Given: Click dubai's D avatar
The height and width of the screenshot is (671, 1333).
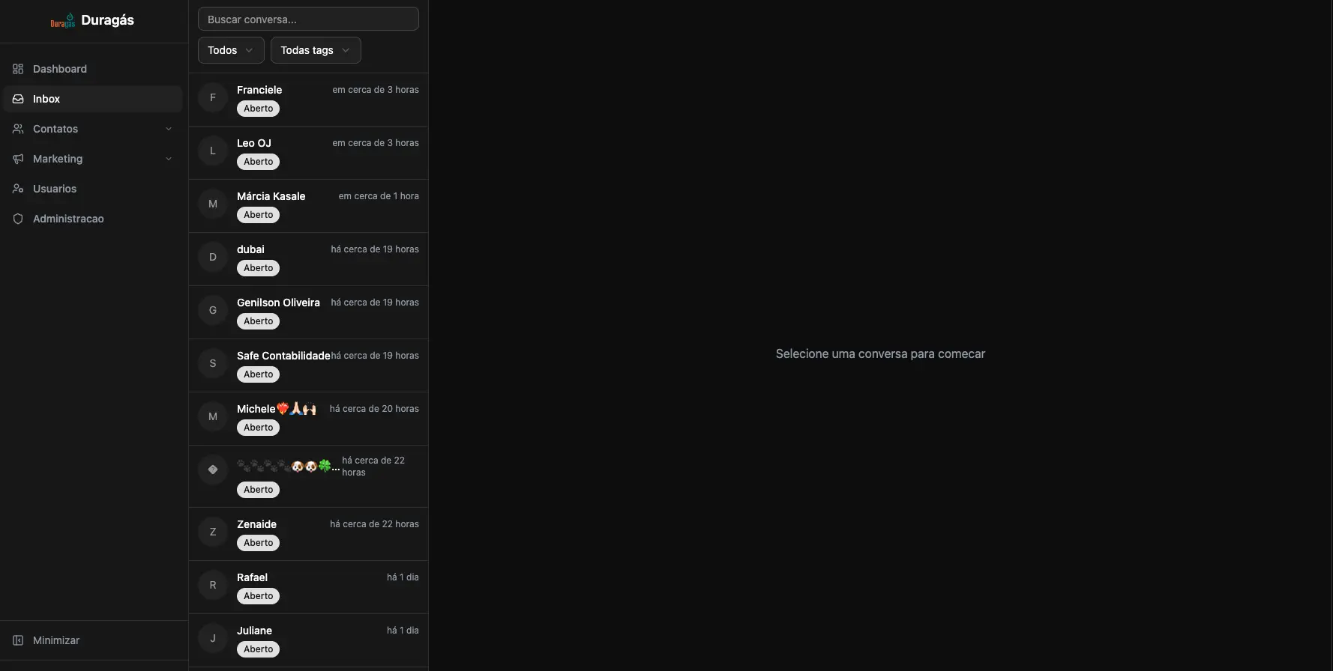Looking at the screenshot, I should pyautogui.click(x=213, y=257).
